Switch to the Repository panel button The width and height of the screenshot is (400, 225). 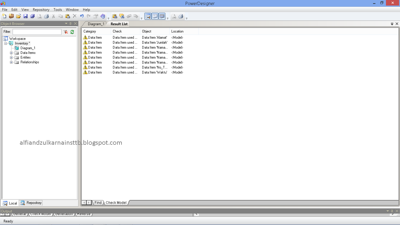point(30,203)
